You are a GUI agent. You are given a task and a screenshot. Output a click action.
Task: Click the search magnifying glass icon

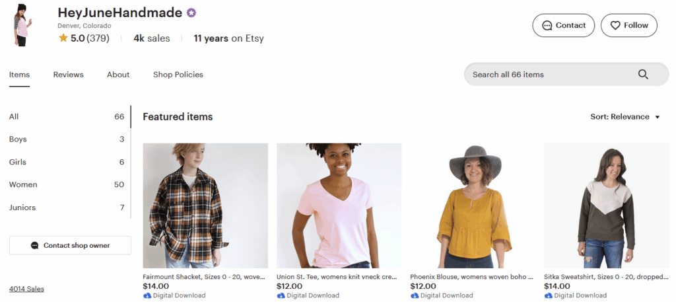(643, 75)
